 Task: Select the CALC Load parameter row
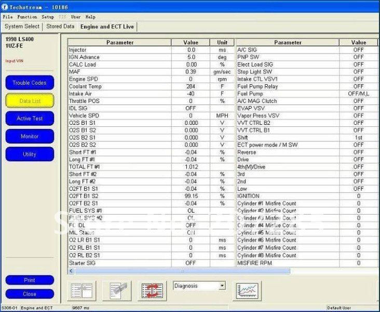pyautogui.click(x=151, y=64)
